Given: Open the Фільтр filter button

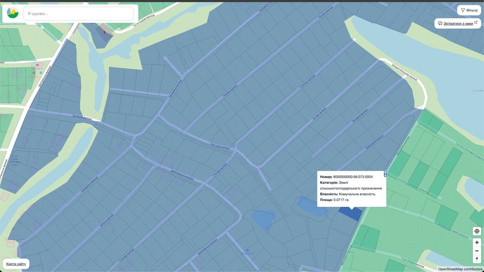Looking at the screenshot, I should click(469, 10).
